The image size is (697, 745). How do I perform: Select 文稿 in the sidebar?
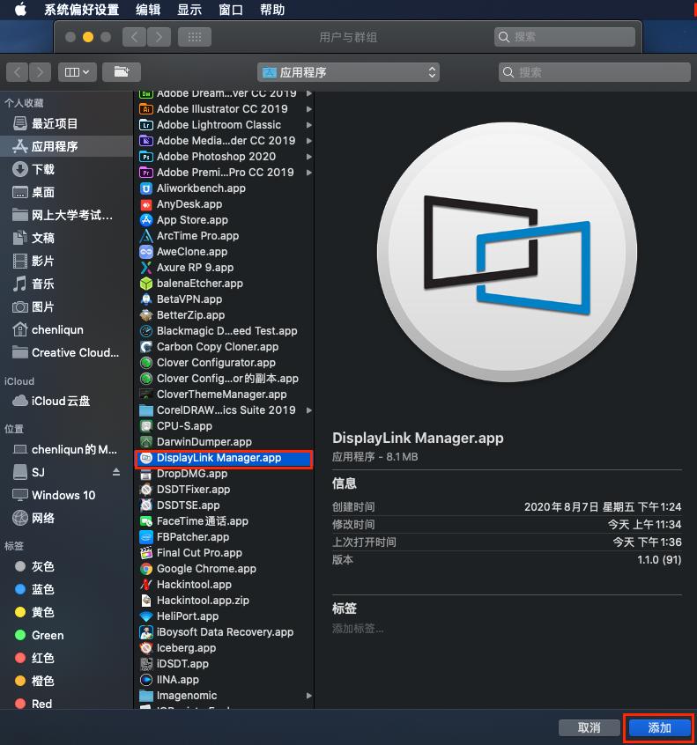pos(67,238)
